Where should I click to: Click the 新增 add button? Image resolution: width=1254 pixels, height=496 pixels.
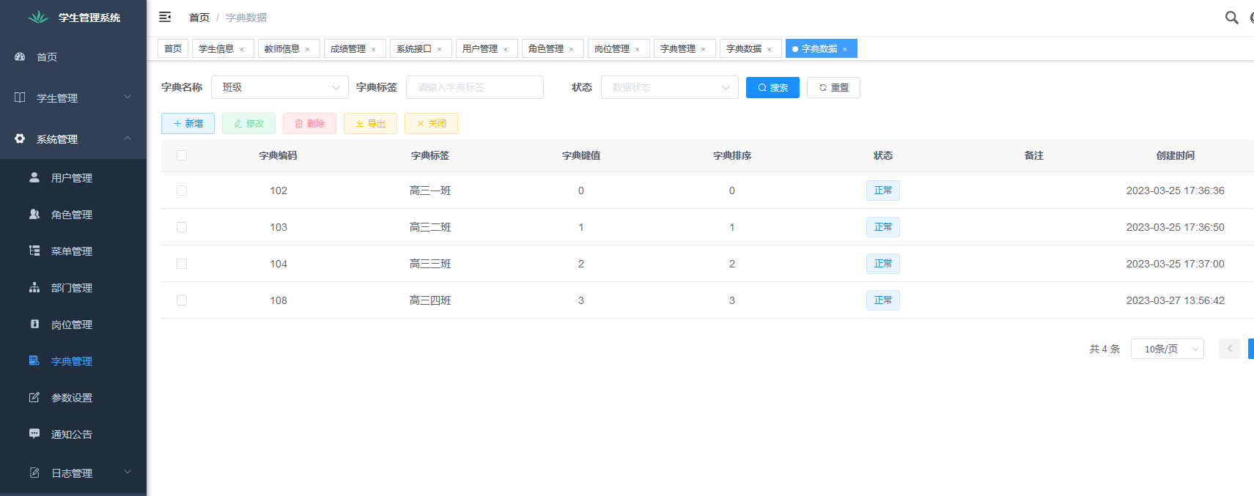point(188,123)
